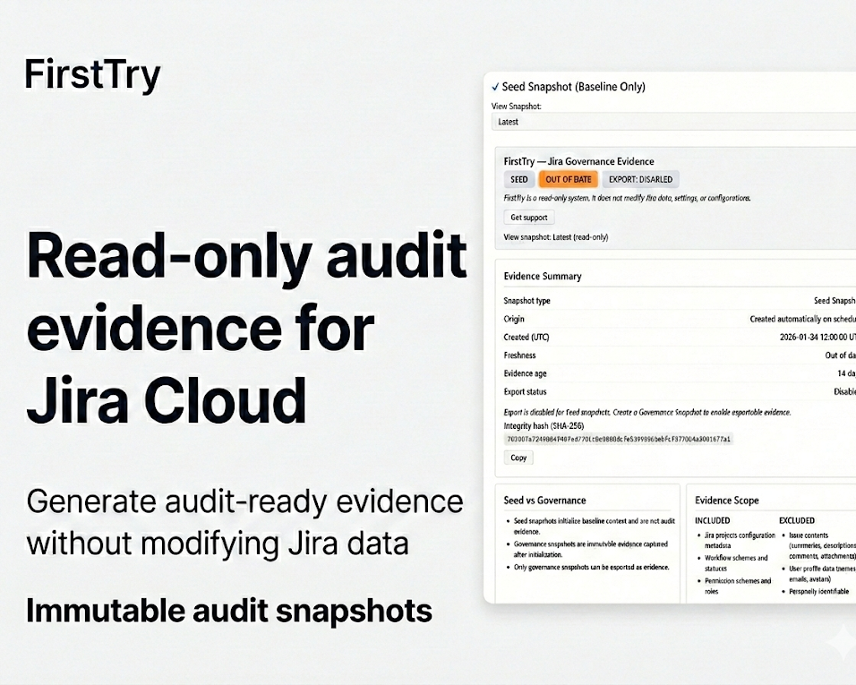
Task: Open the View Snapshot 'Latest' dropdown
Action: (673, 122)
